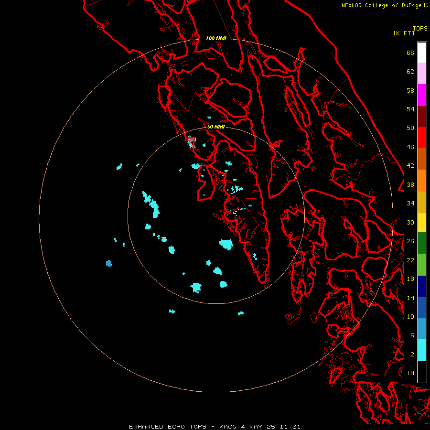Screen dimensions: 430x430
Task: Click the TH threshold label
Action: 410,373
